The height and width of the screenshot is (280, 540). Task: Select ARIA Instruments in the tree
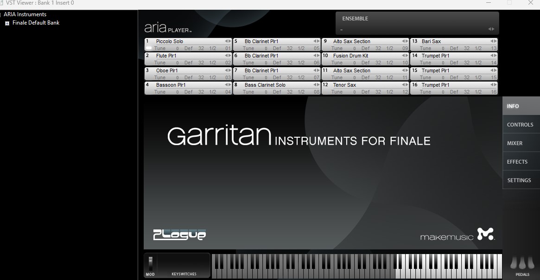25,14
